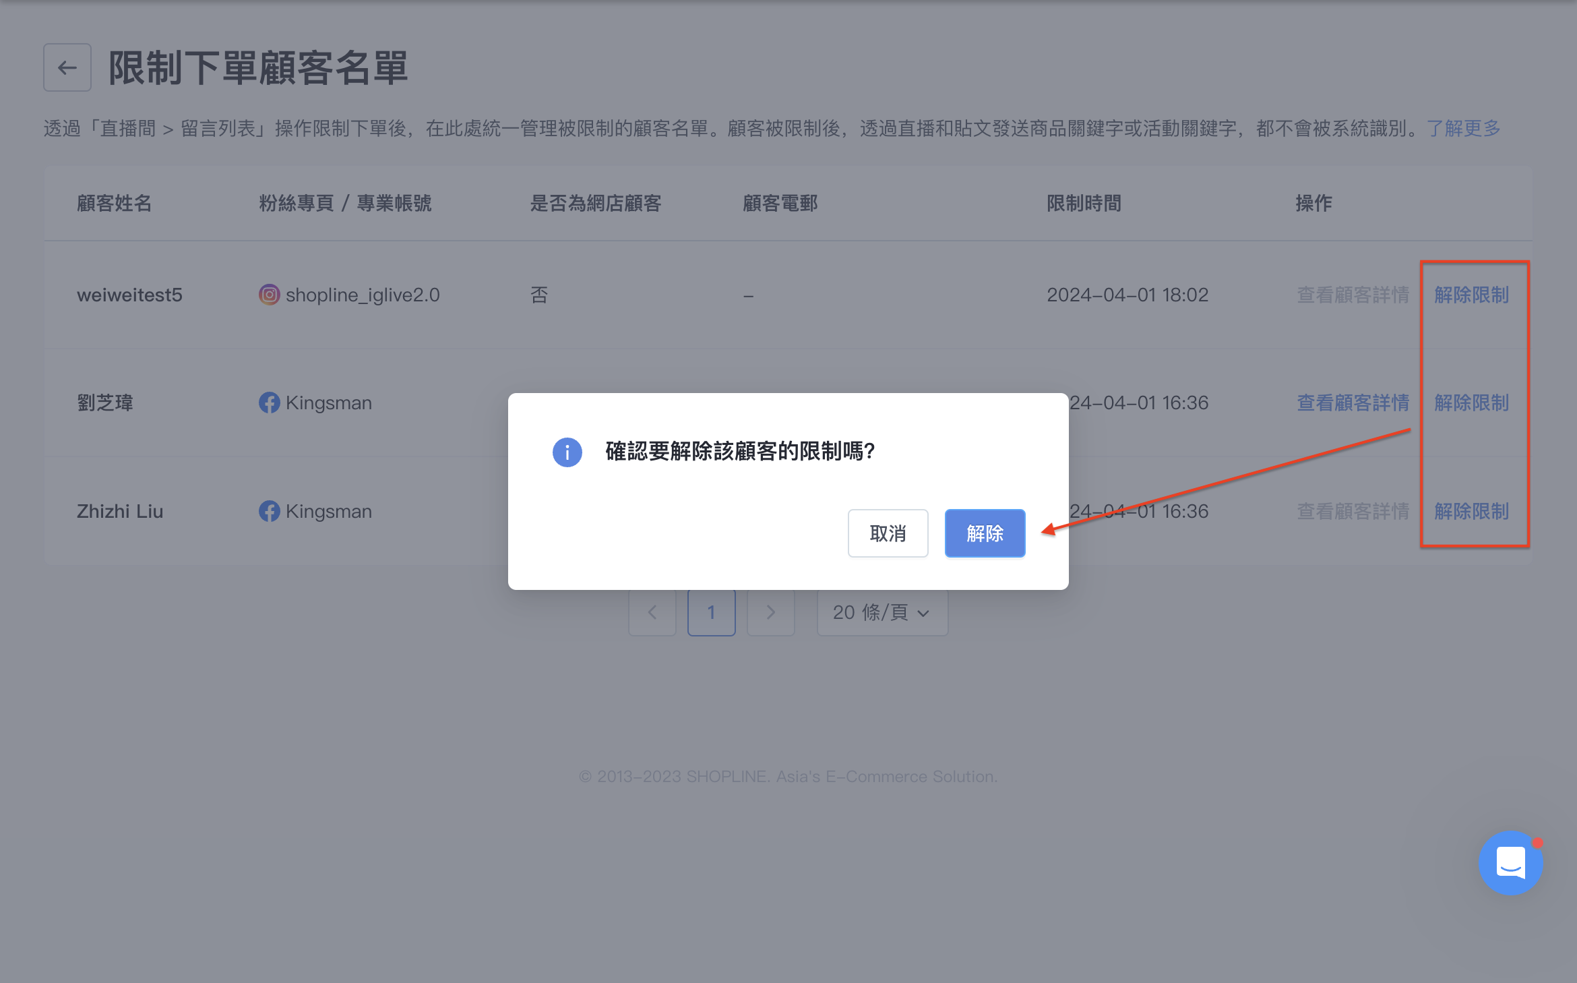The image size is (1577, 983).
Task: Select page 1 in pagination
Action: click(711, 612)
